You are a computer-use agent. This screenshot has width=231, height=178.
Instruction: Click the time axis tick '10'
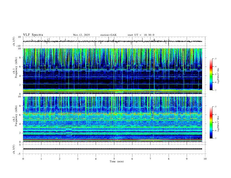[205, 159]
